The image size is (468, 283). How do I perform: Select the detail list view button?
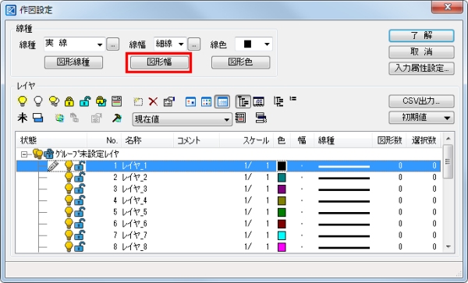click(x=222, y=101)
